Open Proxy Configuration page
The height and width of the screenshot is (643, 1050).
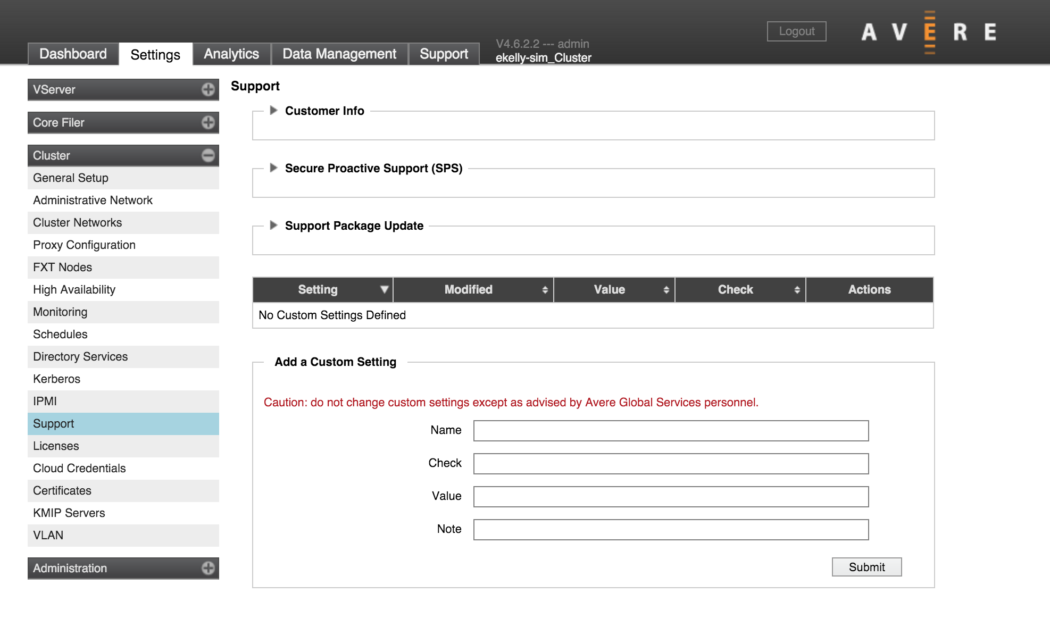123,245
